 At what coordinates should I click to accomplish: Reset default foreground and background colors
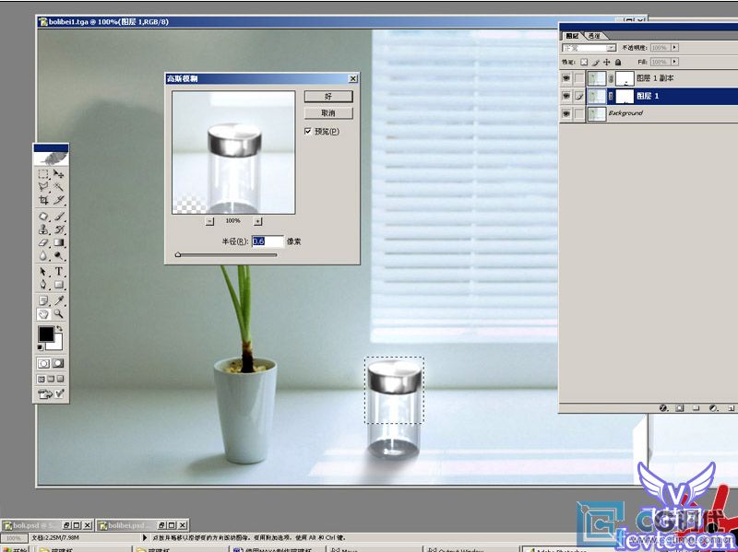[x=41, y=347]
